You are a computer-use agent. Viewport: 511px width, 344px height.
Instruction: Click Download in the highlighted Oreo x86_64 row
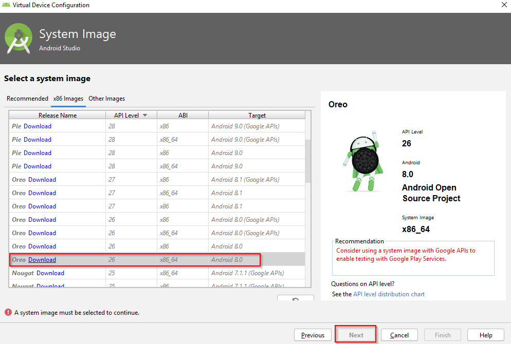(x=42, y=260)
